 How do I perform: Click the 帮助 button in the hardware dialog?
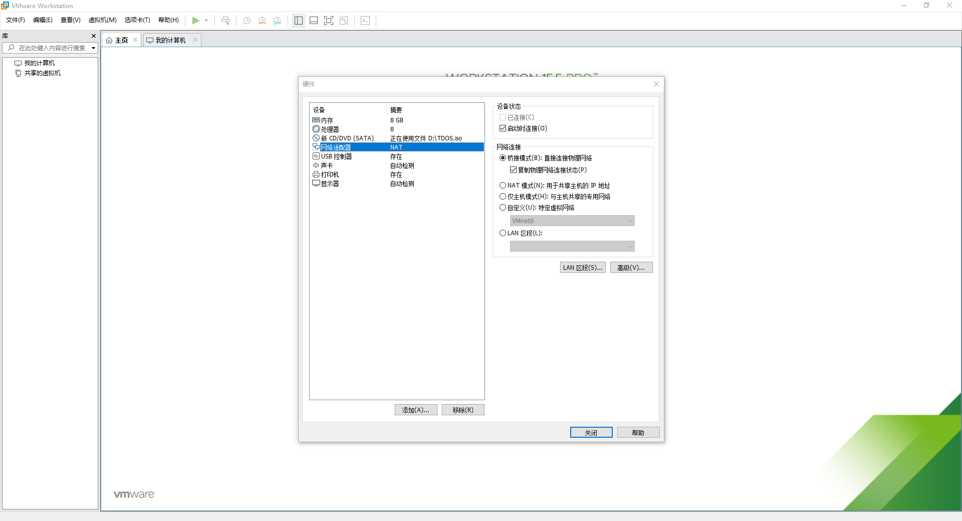(x=638, y=433)
